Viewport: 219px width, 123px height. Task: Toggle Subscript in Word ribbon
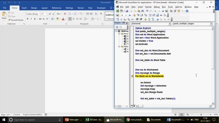pyautogui.click(x=44, y=19)
